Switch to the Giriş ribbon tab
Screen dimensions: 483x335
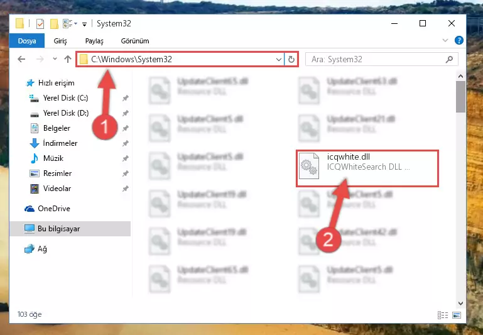(60, 41)
